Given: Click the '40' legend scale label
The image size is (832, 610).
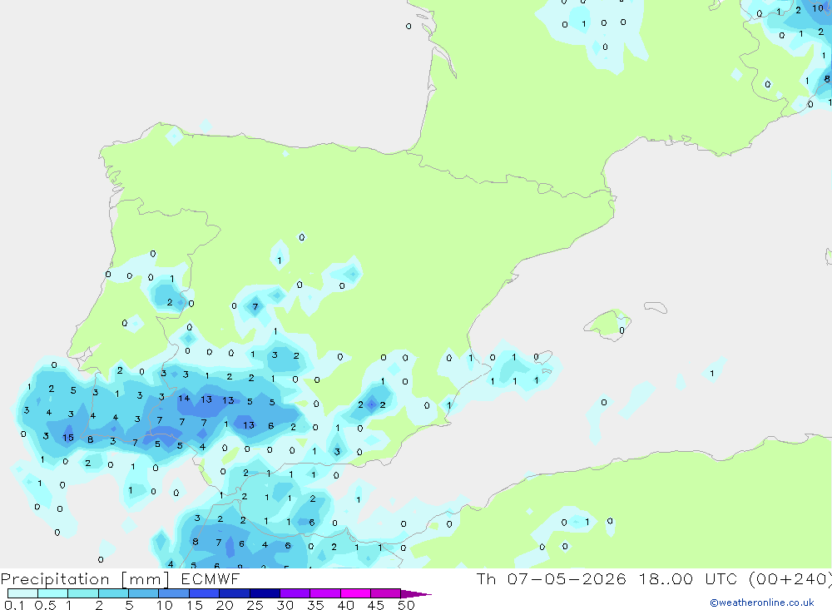Looking at the screenshot, I should pyautogui.click(x=345, y=605).
